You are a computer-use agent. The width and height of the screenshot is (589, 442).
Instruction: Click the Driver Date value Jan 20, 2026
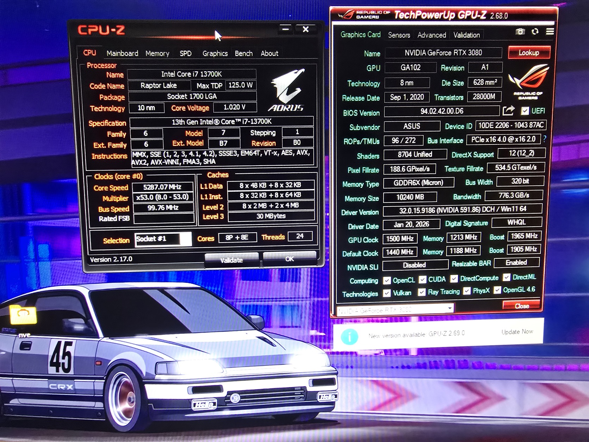[x=411, y=224]
